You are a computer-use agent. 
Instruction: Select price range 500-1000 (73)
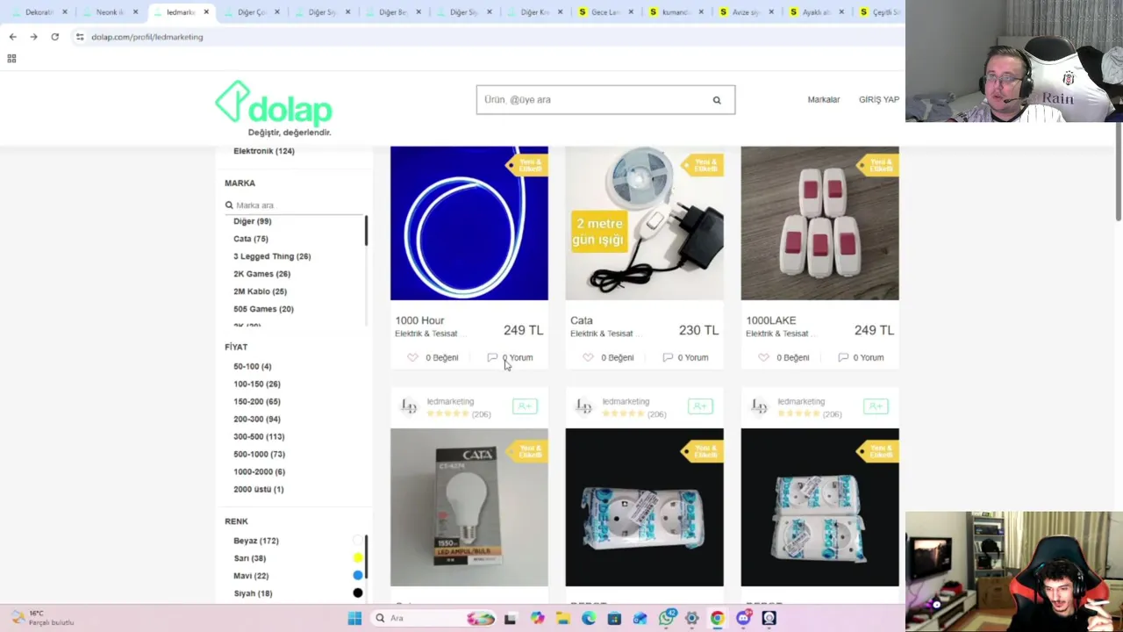260,454
